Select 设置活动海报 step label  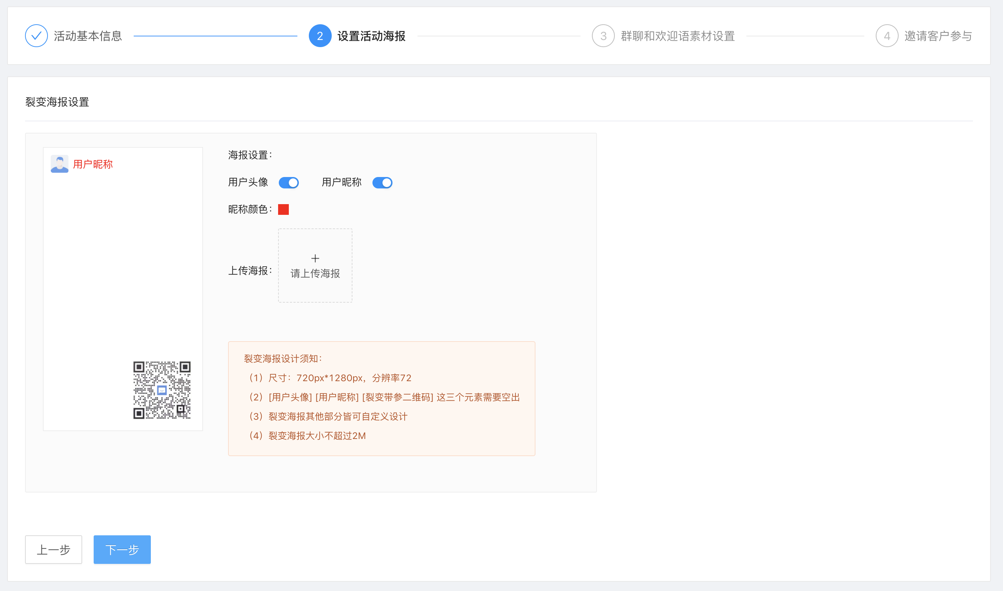[371, 36]
